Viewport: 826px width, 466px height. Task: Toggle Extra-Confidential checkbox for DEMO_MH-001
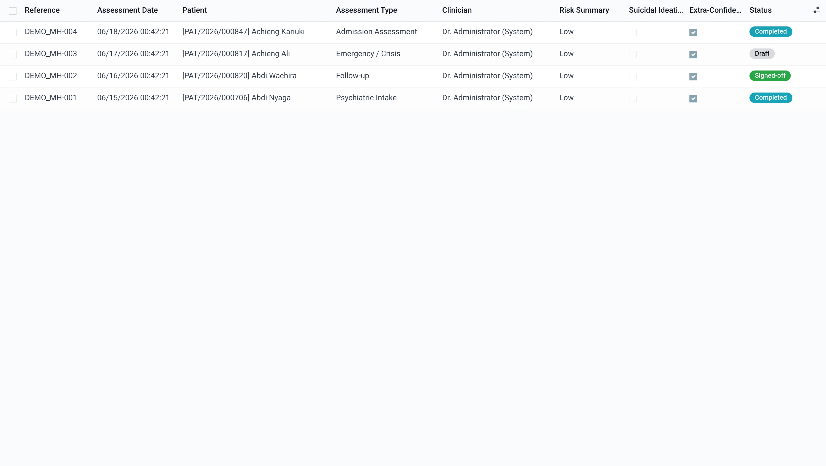(x=693, y=98)
